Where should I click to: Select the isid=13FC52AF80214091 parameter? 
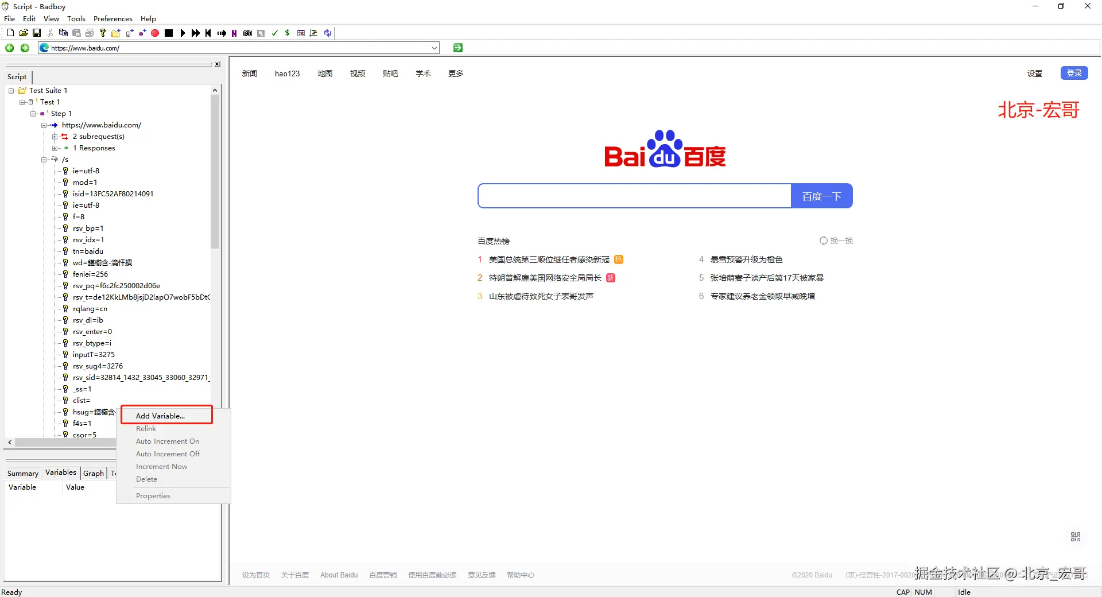pyautogui.click(x=113, y=194)
